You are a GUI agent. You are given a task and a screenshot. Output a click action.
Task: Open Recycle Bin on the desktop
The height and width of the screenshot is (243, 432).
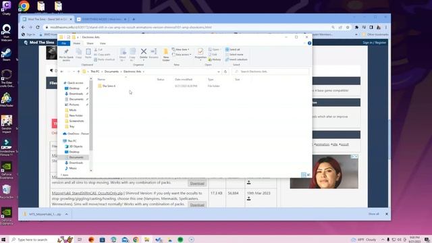[x=6, y=192]
